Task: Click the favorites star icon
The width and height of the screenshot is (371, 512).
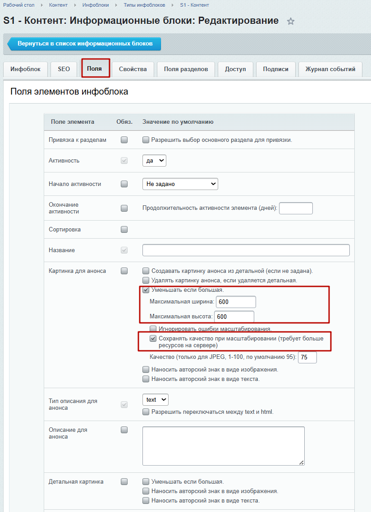Action: (x=291, y=21)
